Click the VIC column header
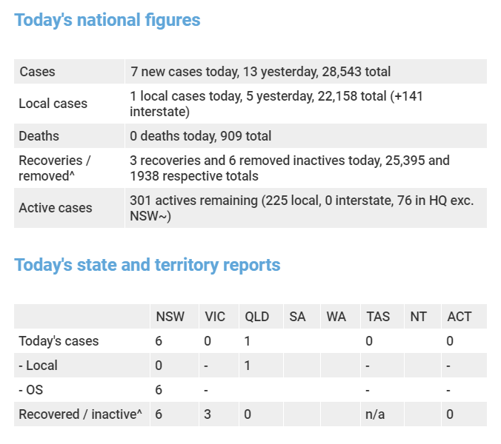The width and height of the screenshot is (501, 444). click(x=215, y=317)
